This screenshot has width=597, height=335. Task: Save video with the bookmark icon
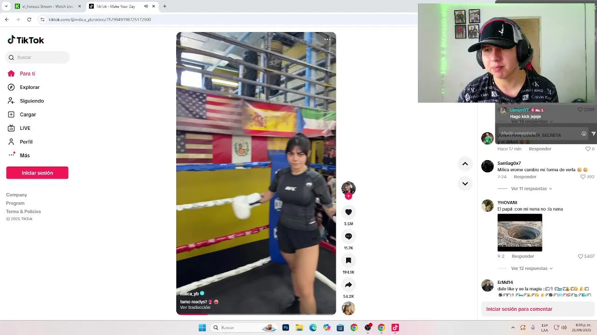[348, 261]
